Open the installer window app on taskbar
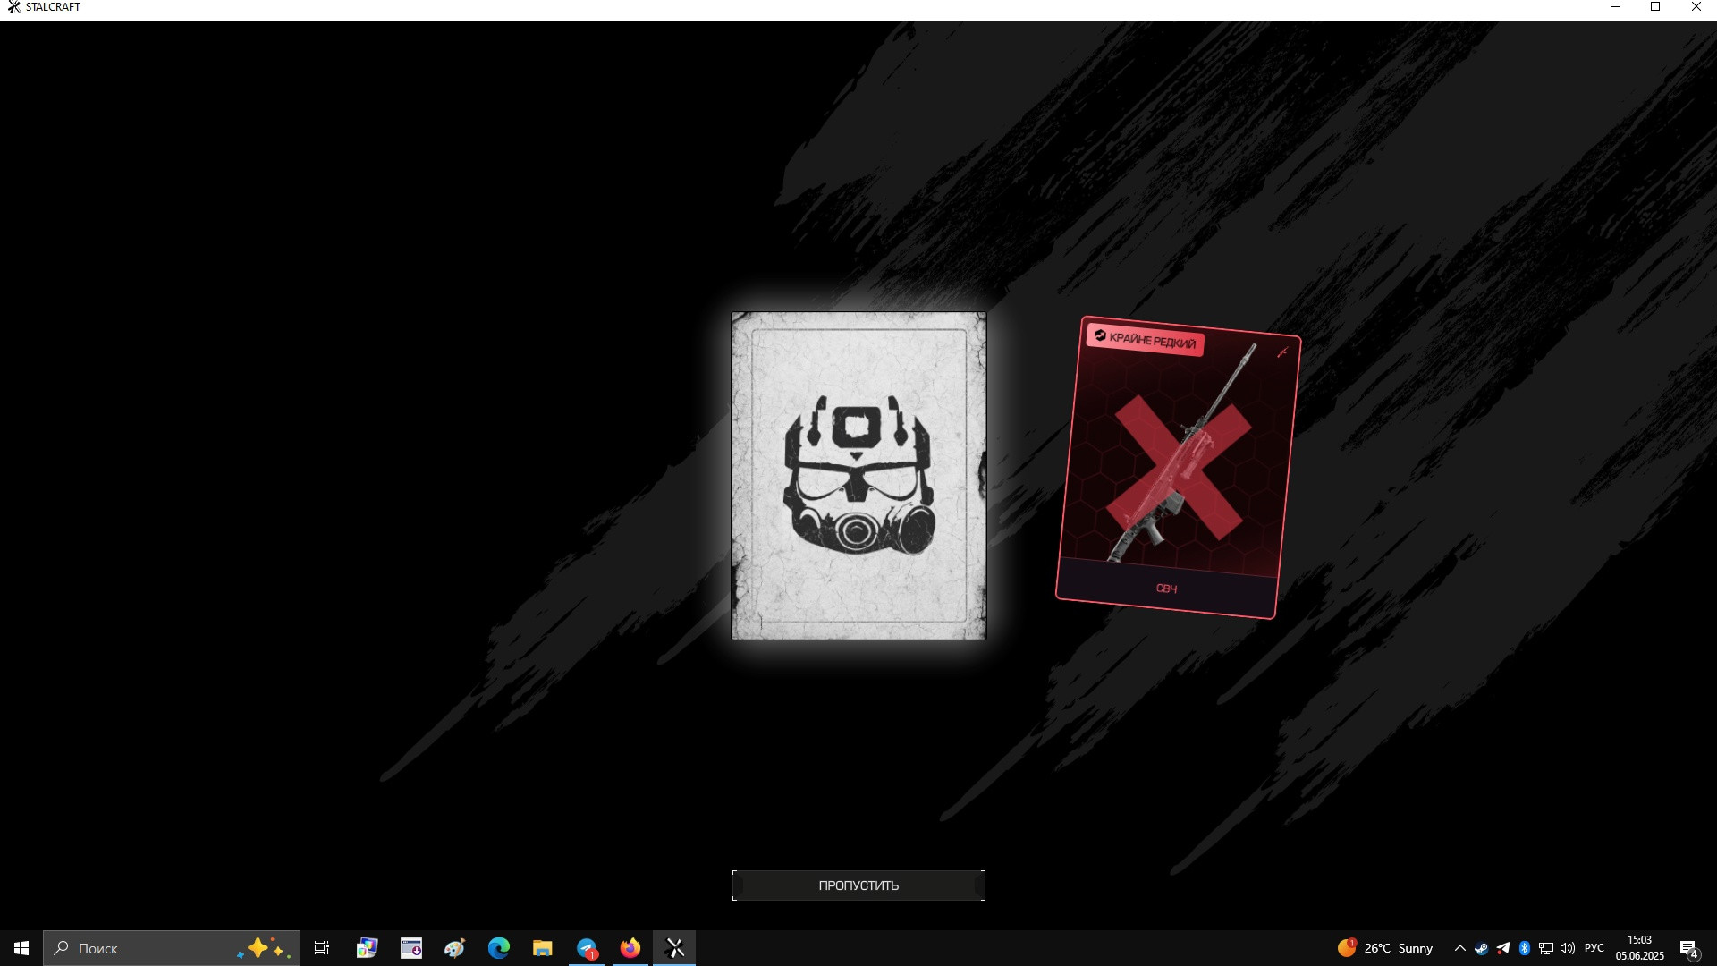 click(x=410, y=948)
